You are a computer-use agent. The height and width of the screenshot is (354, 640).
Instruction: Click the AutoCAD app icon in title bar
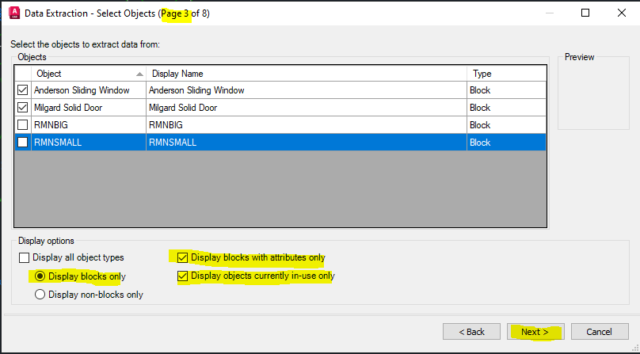(x=14, y=13)
